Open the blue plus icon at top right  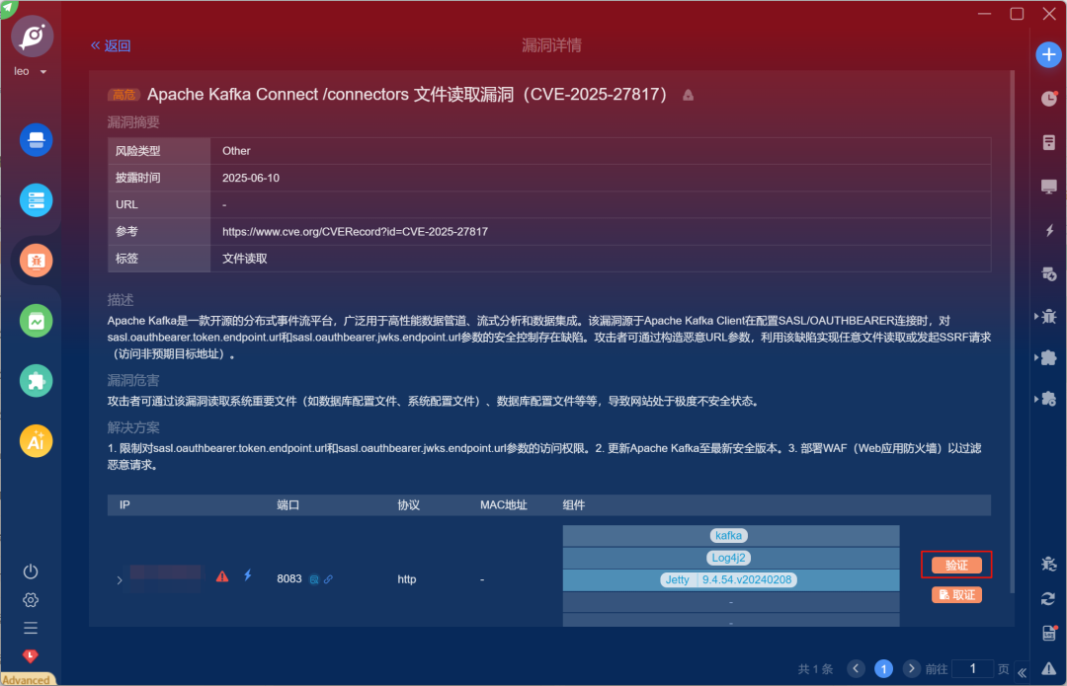(x=1048, y=54)
